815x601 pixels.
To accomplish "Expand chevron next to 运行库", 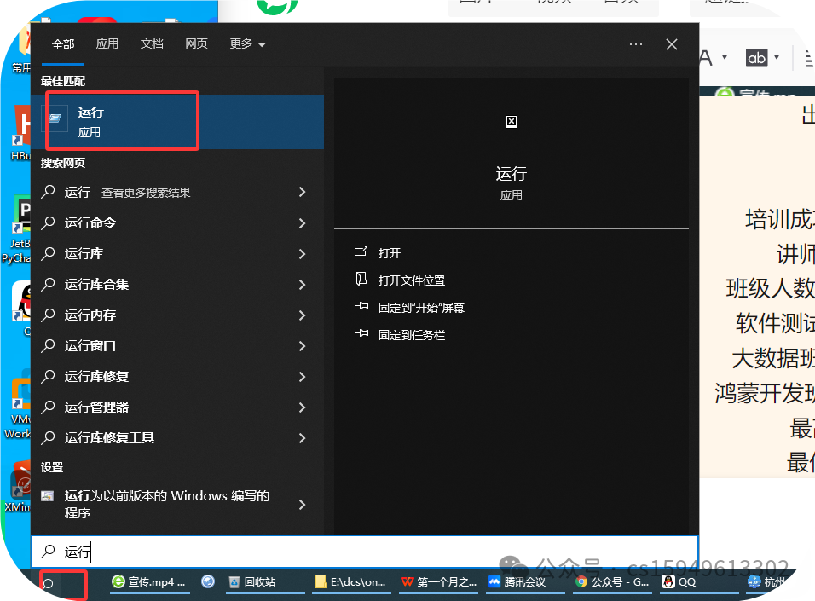I will coord(302,254).
